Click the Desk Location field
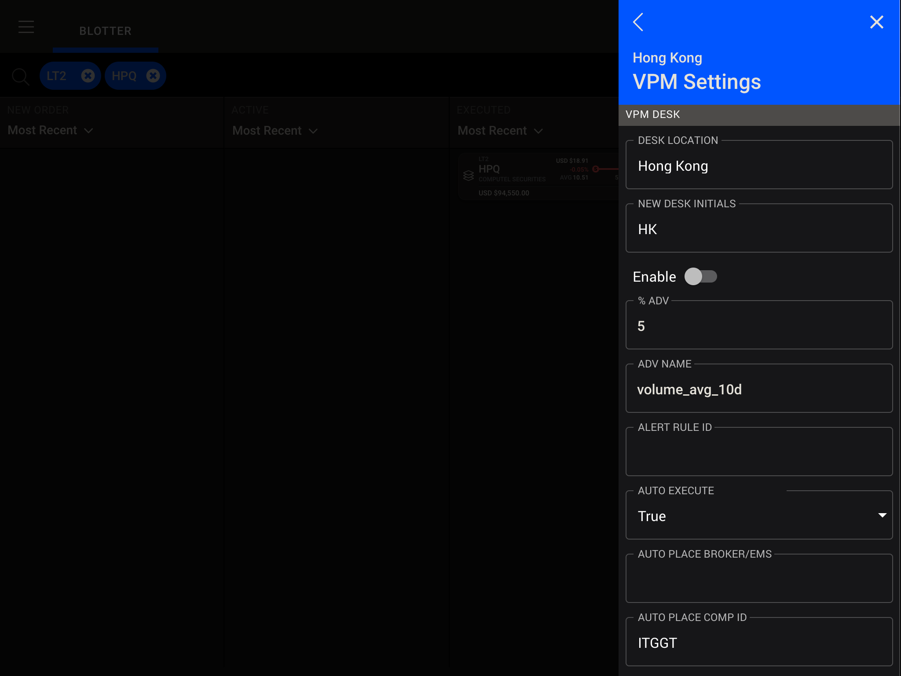 click(x=759, y=166)
